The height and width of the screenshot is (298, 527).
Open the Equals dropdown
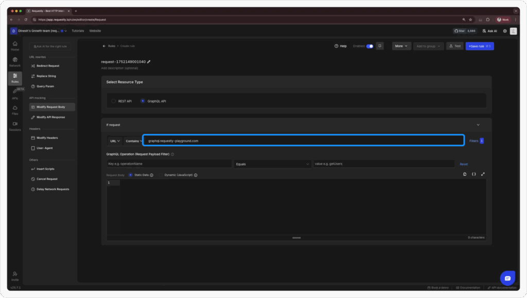[x=272, y=164]
